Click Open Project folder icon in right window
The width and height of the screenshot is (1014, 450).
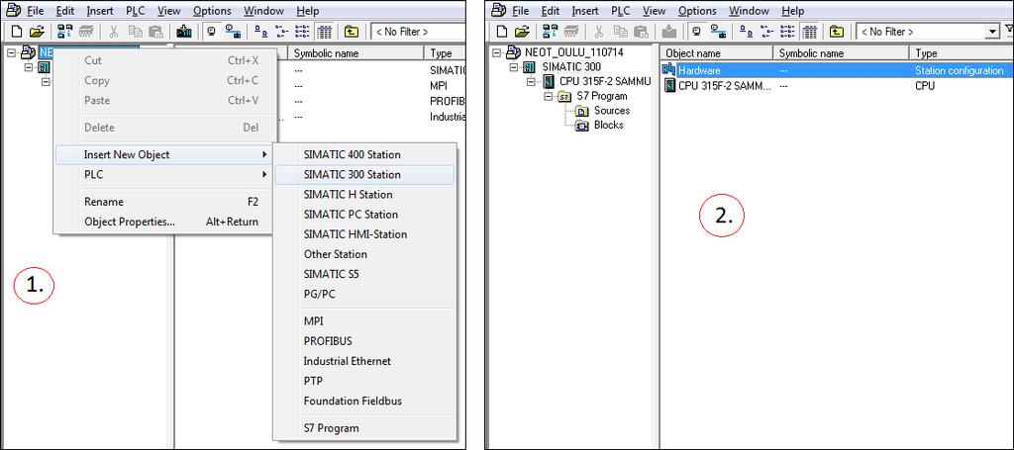pos(522,31)
